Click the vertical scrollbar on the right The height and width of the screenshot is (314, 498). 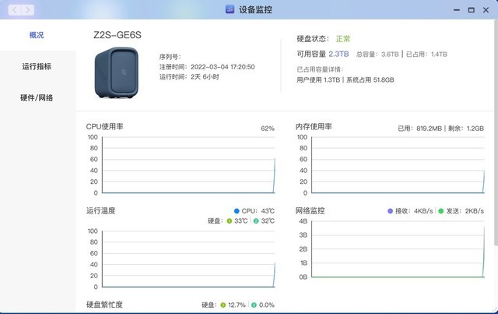pos(496,133)
